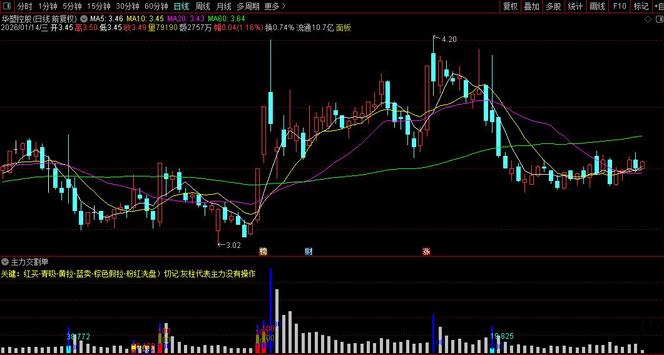The image size is (664, 355).
Task: Click the 榜 event marker icon
Action: pos(263,251)
